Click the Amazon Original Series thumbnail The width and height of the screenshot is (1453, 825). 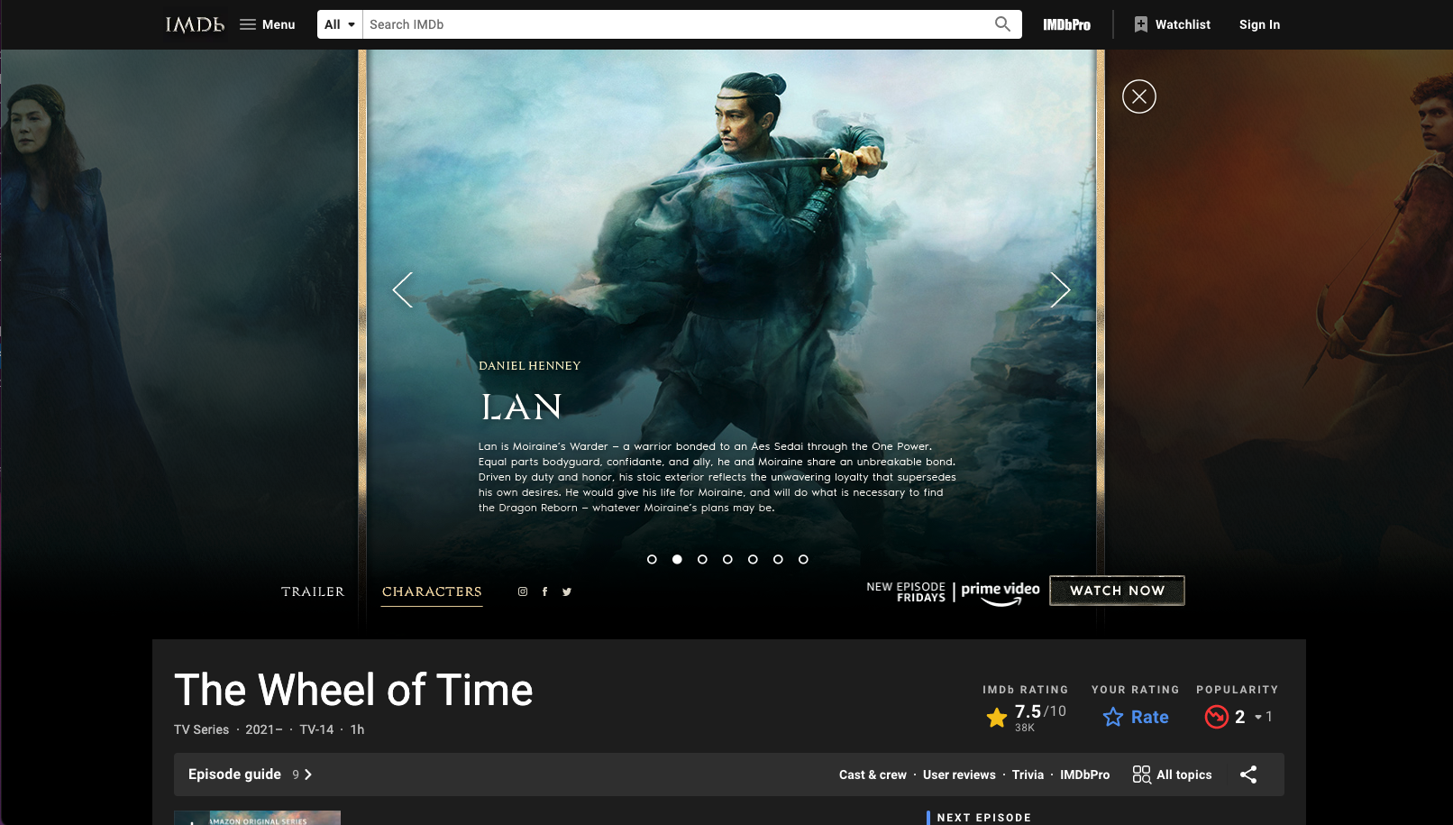point(257,818)
